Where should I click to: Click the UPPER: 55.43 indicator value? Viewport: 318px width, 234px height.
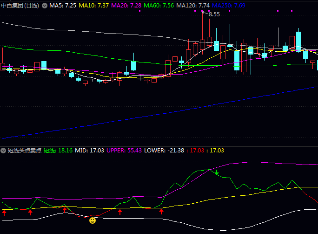click(124, 151)
